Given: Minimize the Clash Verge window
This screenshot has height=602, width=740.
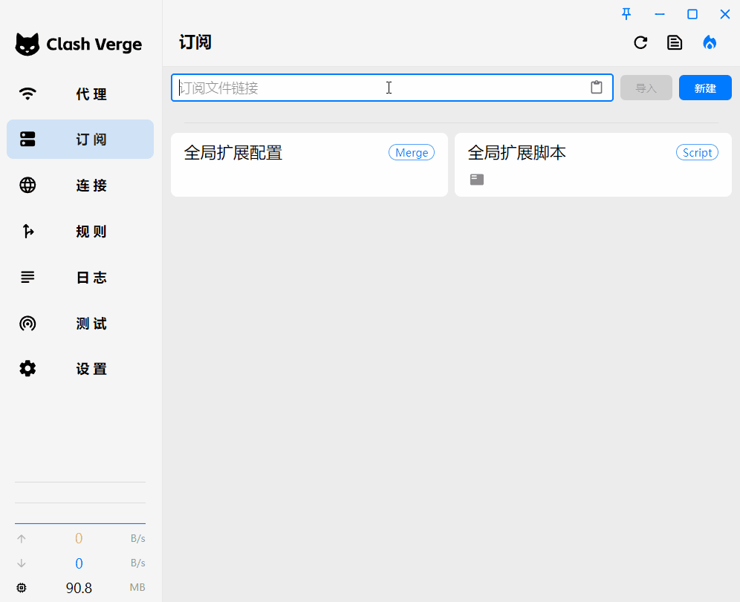Looking at the screenshot, I should [660, 14].
